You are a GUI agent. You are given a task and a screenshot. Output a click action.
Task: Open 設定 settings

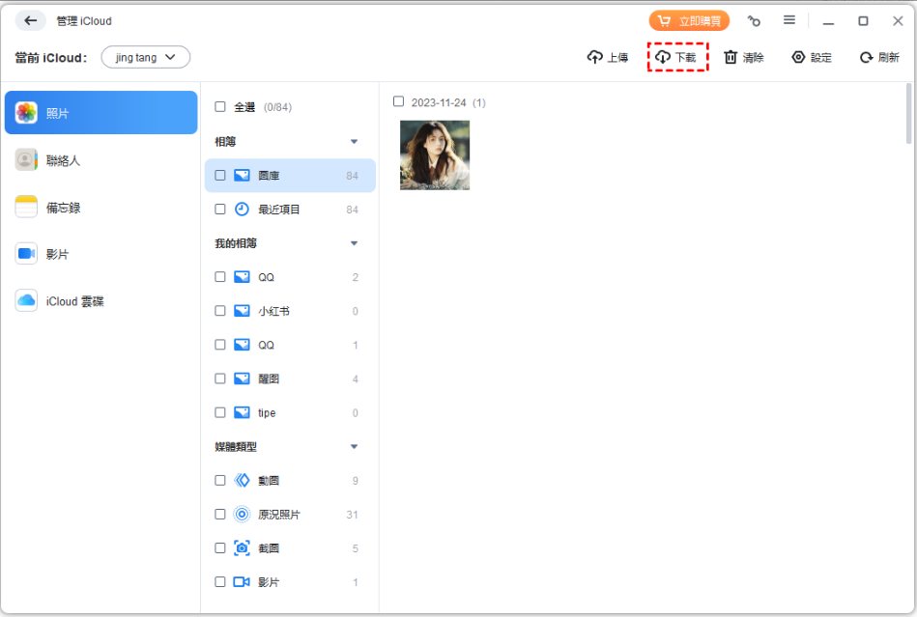pos(812,57)
